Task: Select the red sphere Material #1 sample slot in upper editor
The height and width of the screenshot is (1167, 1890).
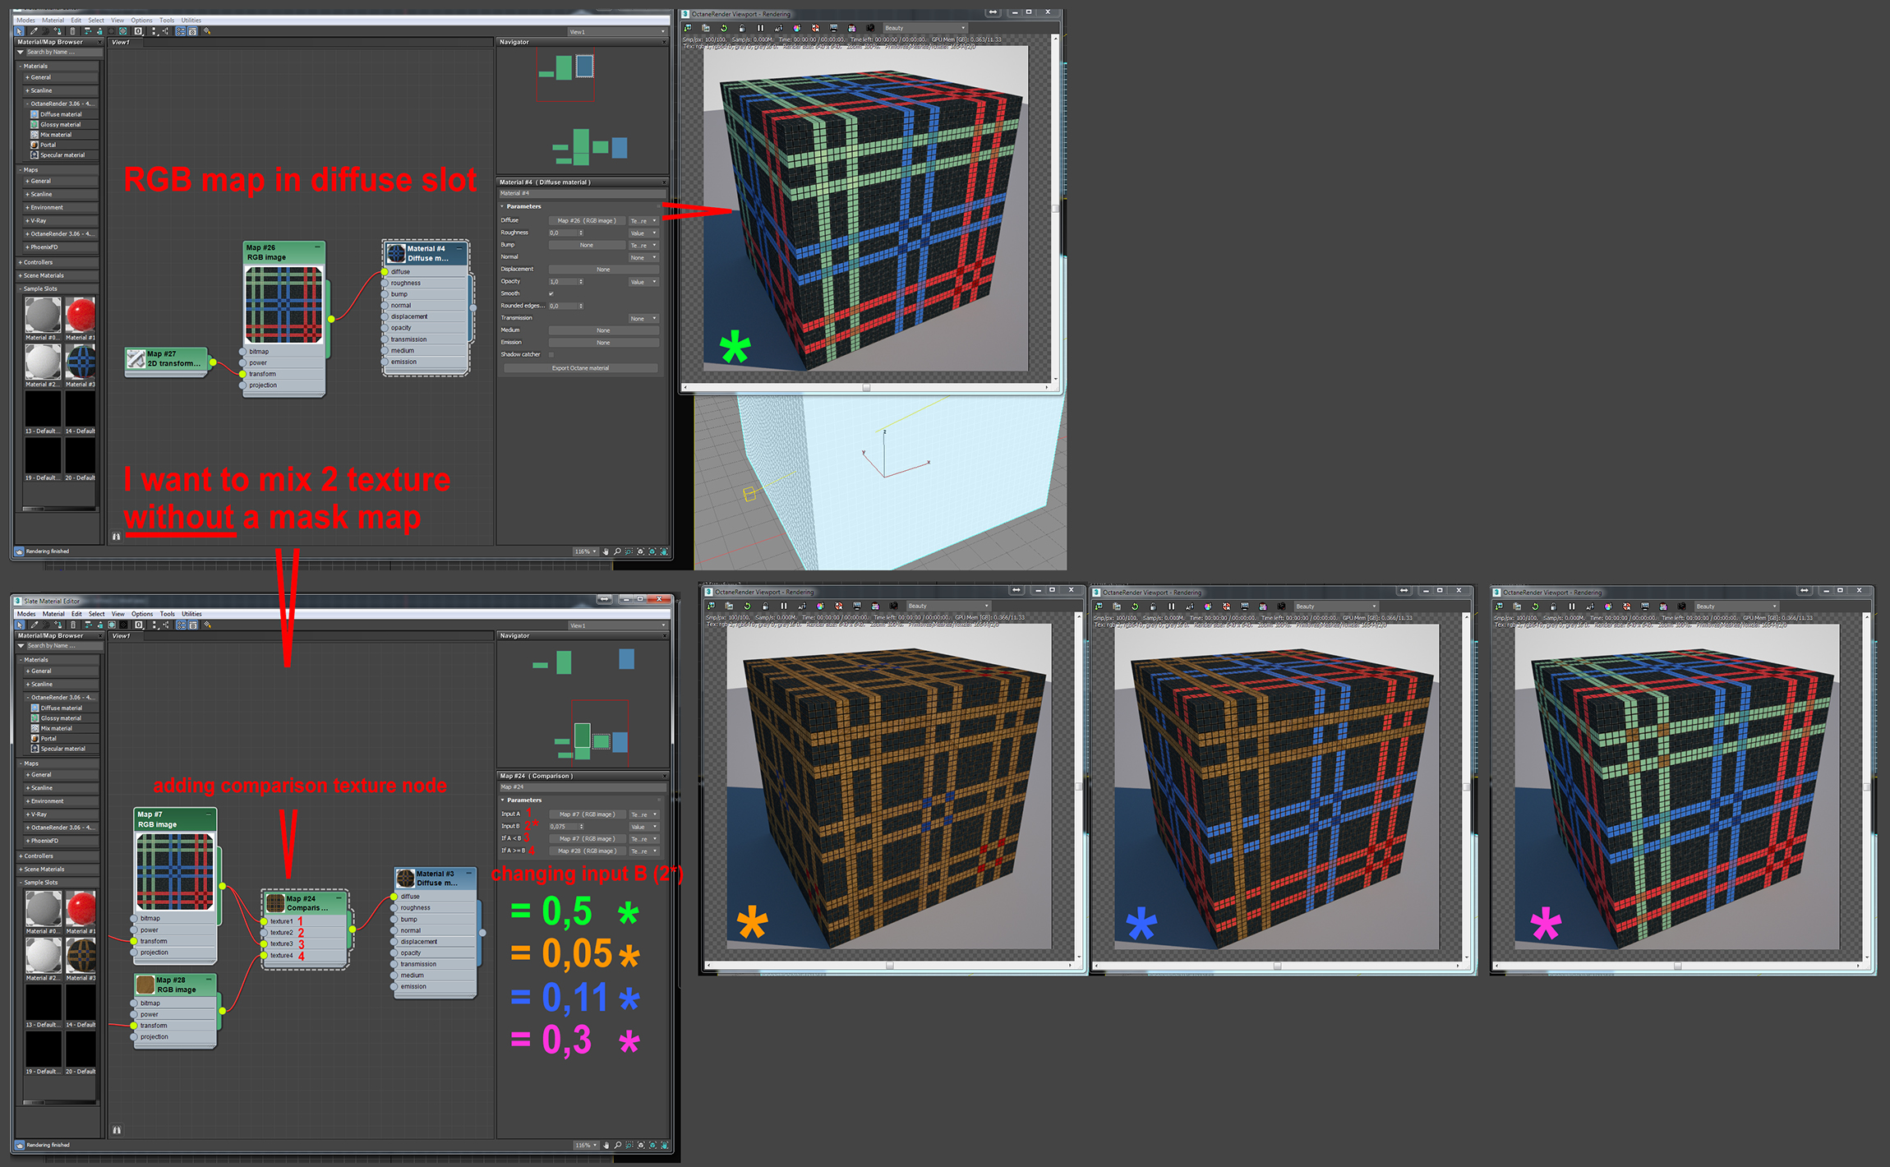Action: [x=81, y=315]
